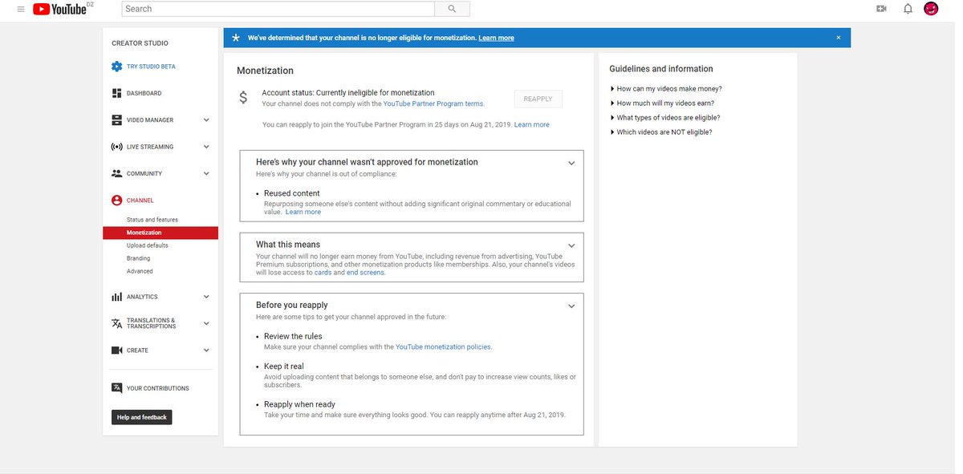Open the notifications bell

coord(908,9)
